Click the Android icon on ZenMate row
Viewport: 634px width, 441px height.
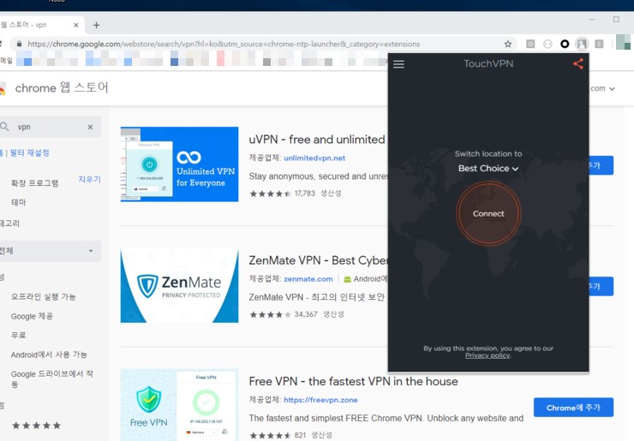tap(347, 279)
